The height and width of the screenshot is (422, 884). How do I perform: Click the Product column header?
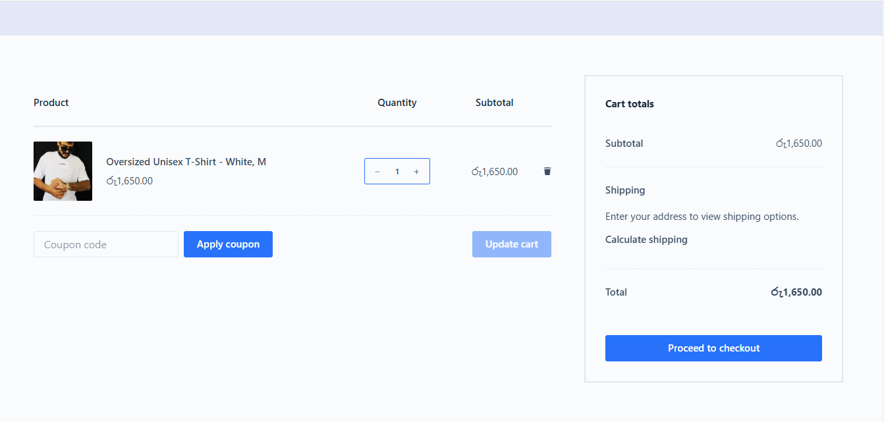click(x=51, y=103)
